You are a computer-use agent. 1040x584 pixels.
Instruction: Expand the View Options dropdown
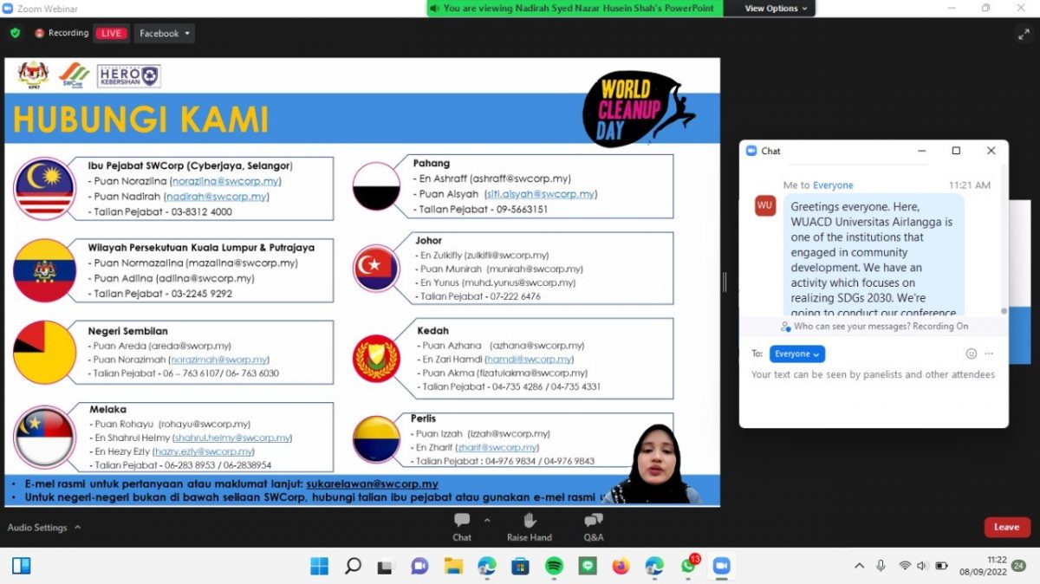point(776,9)
